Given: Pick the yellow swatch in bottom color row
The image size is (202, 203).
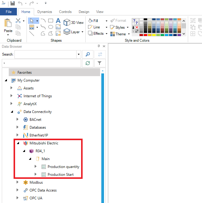Looking at the screenshot, I should [154, 35].
